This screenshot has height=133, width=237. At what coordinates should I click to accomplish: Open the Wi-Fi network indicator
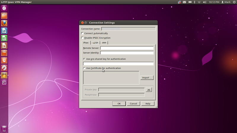tap(199, 2)
